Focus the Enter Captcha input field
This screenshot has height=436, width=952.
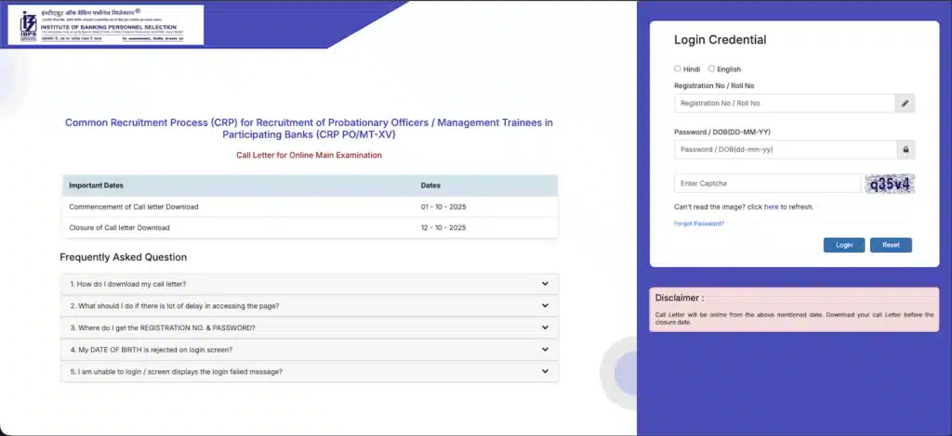(767, 184)
